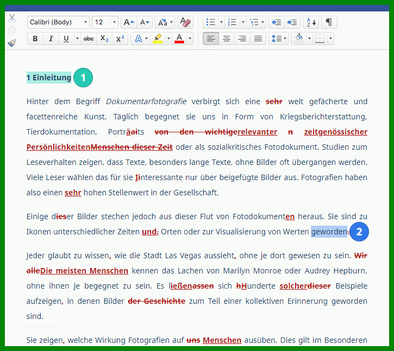394x351 pixels.
Task: Toggle bold formatting
Action: pyautogui.click(x=35, y=39)
